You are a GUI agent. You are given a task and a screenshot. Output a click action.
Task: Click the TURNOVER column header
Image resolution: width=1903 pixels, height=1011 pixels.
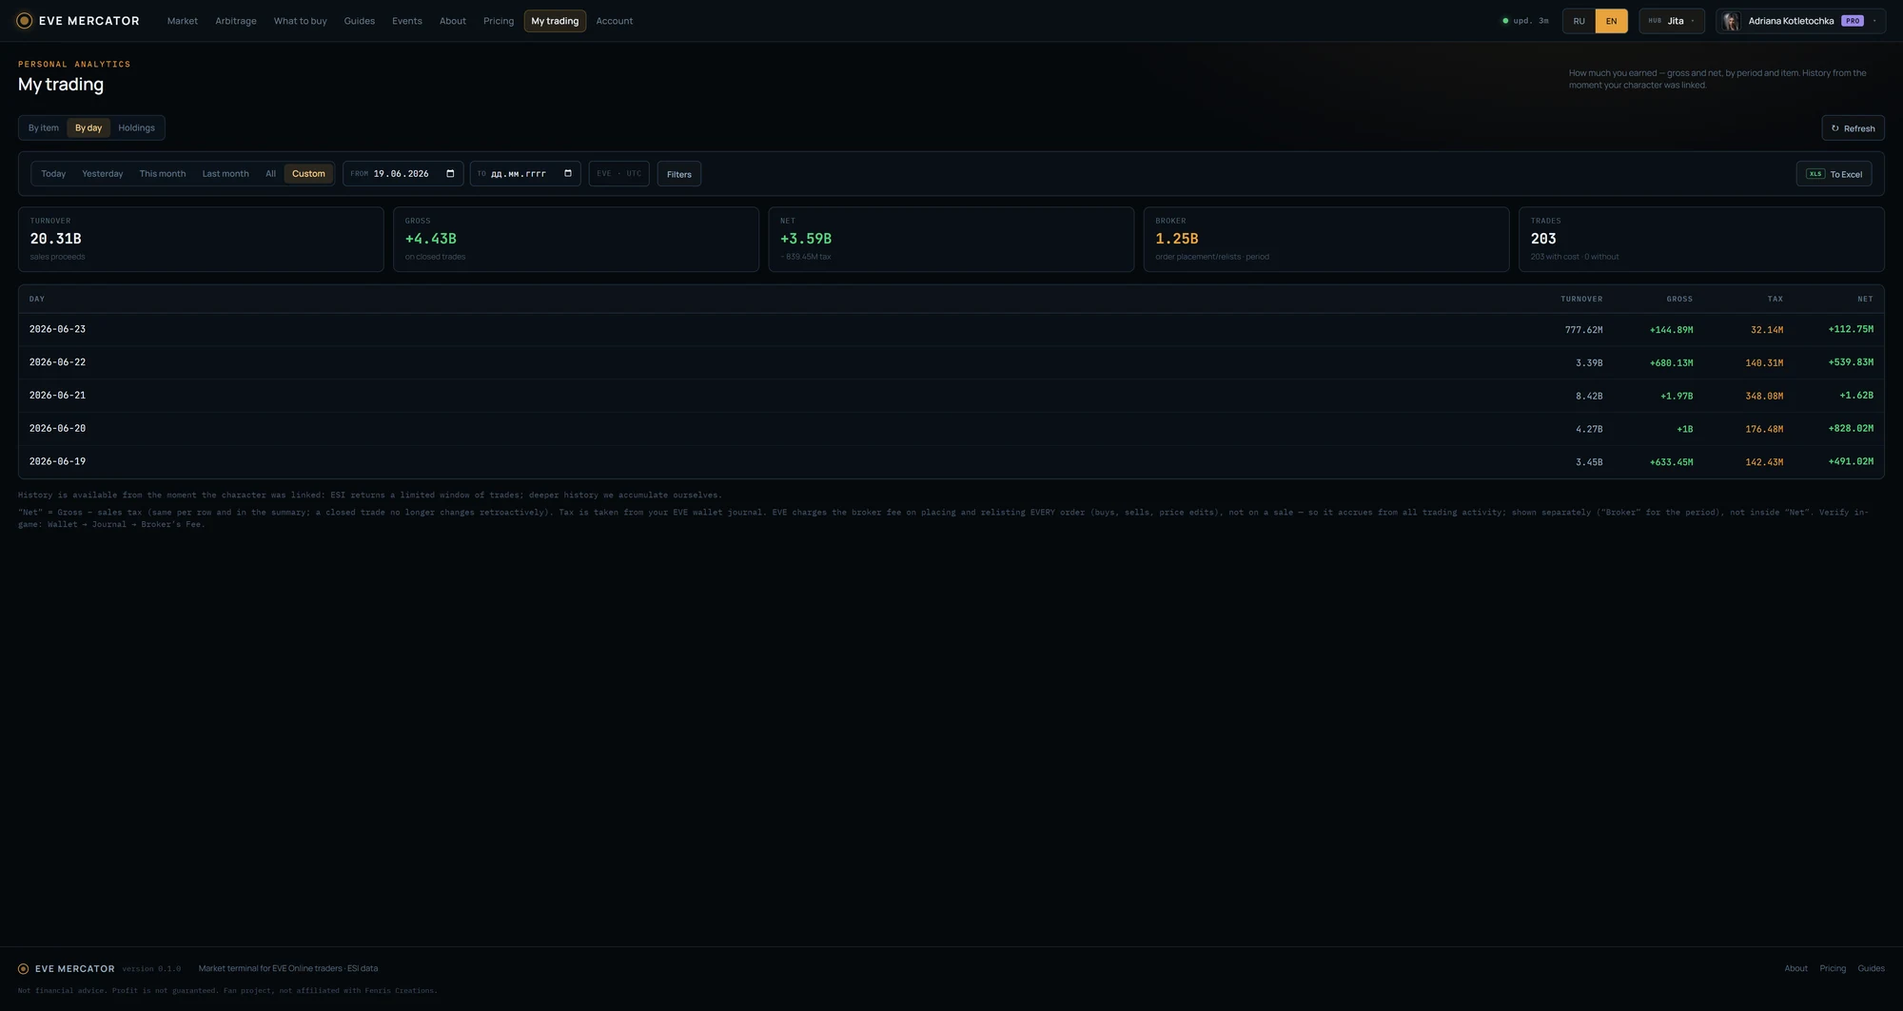tap(1581, 299)
